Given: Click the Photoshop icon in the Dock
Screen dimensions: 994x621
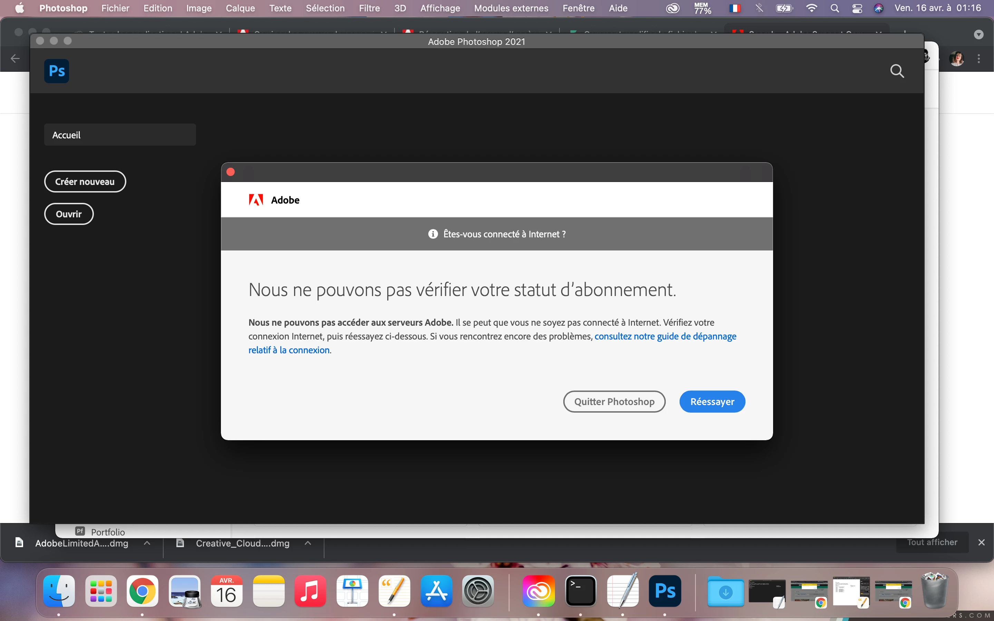Looking at the screenshot, I should pyautogui.click(x=665, y=591).
